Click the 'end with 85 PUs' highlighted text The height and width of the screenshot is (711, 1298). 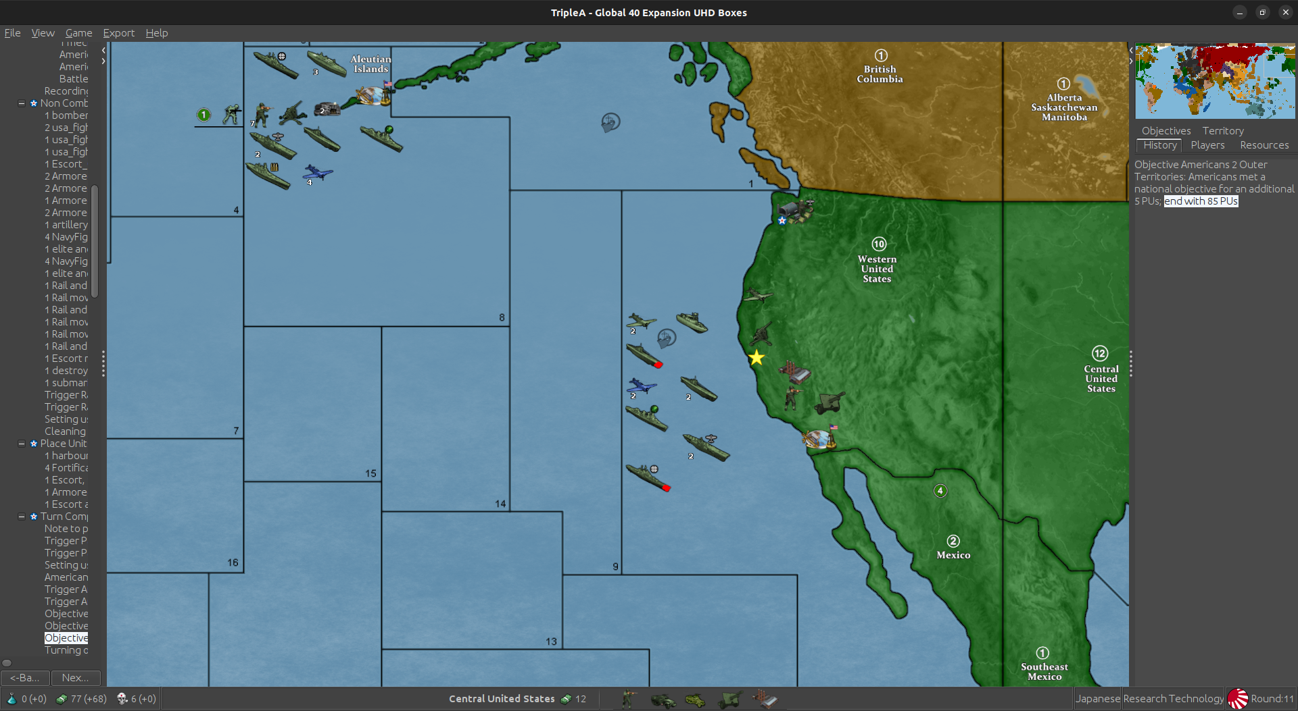point(1201,201)
